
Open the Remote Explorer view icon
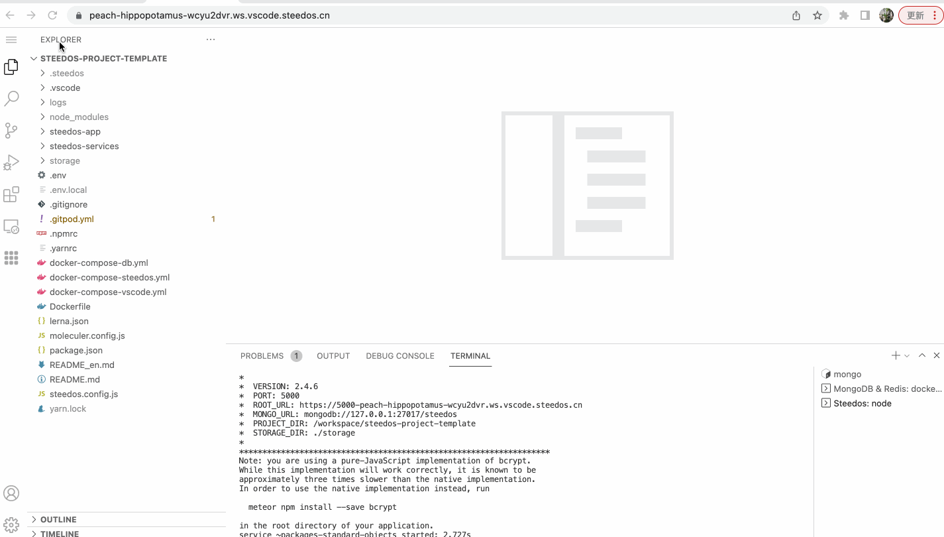[11, 227]
